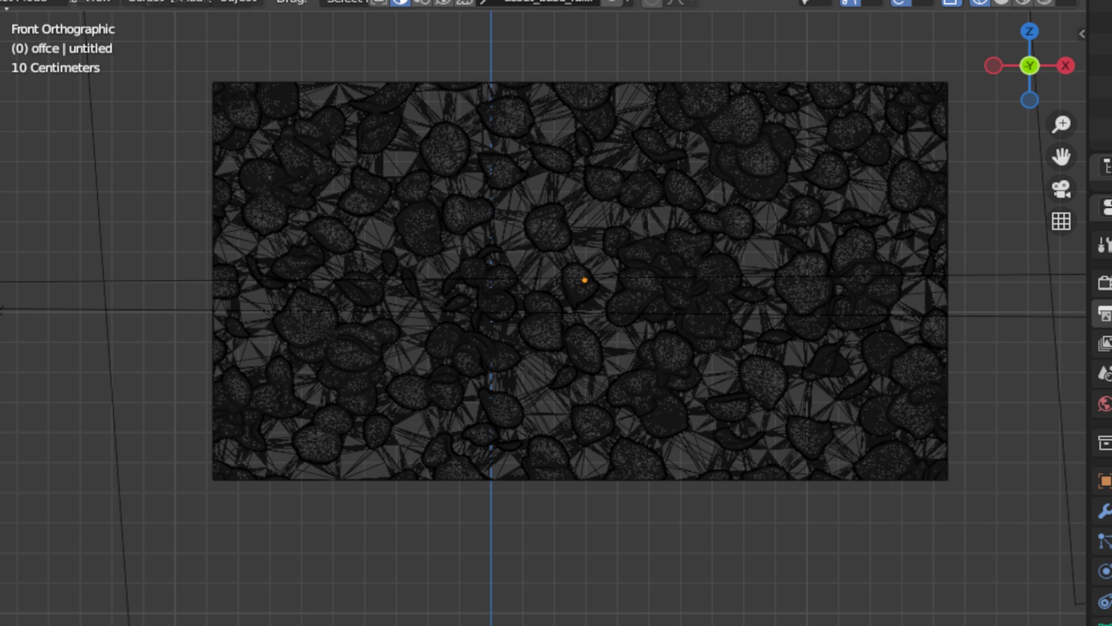The image size is (1112, 626).
Task: Switch to the Output properties tab
Action: point(1104,314)
